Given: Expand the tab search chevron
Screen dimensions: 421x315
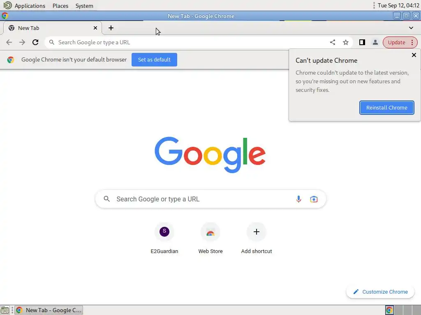Looking at the screenshot, I should (x=411, y=28).
